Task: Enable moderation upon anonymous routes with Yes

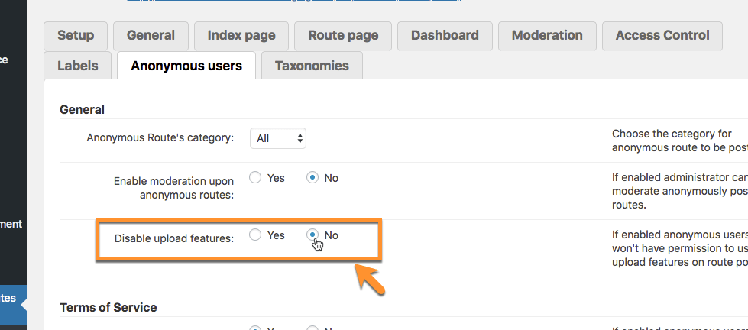Action: click(x=255, y=178)
